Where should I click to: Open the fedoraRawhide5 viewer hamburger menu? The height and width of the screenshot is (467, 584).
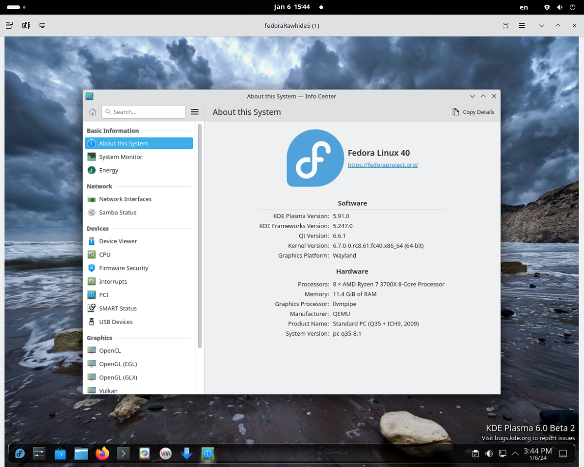point(522,25)
